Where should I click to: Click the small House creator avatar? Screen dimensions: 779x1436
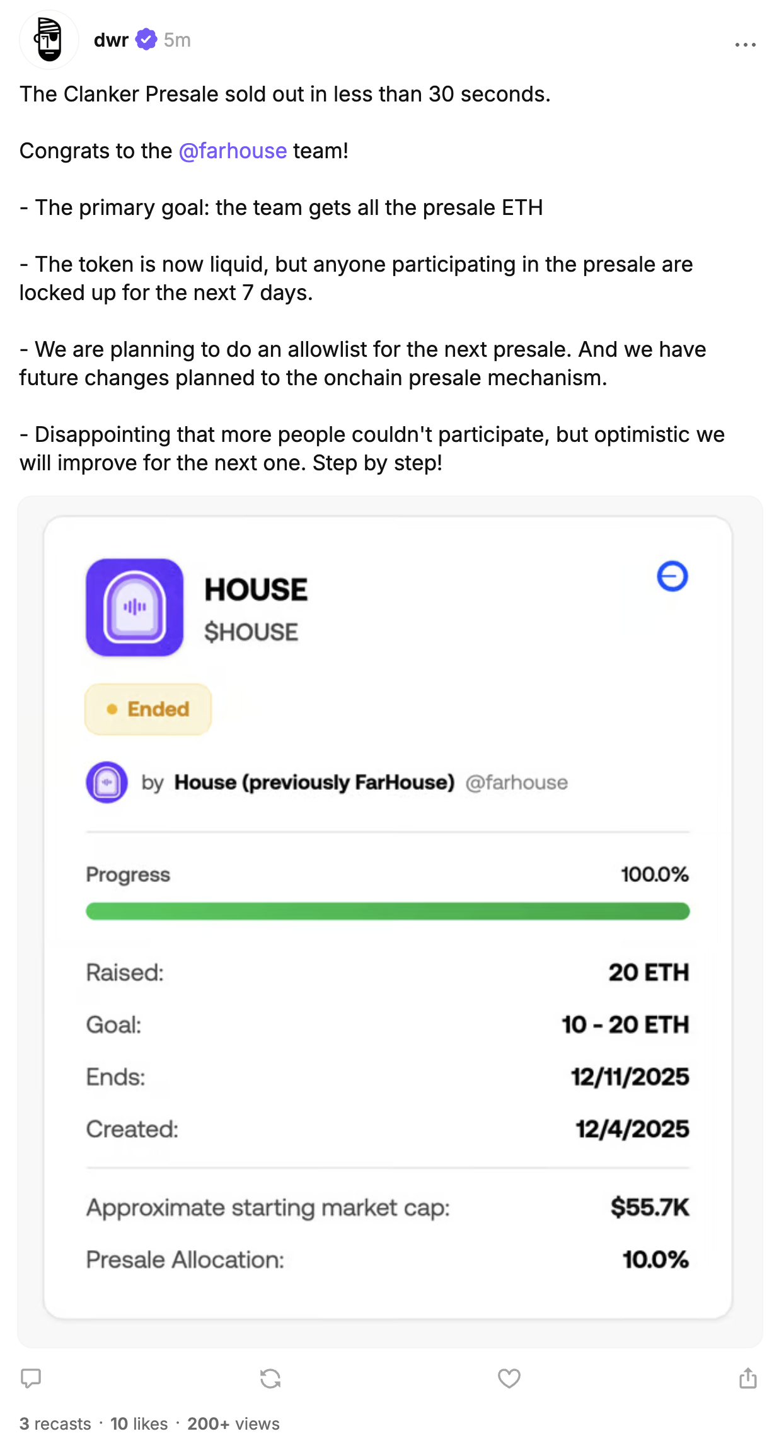pos(107,782)
